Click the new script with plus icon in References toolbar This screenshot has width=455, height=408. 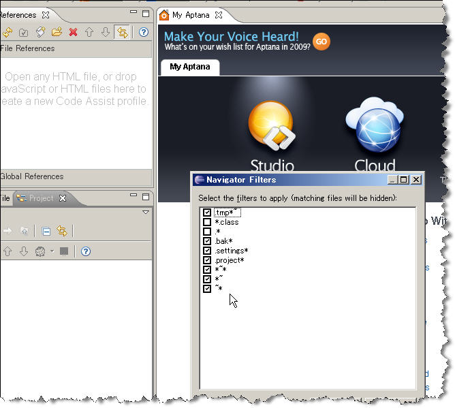tap(40, 32)
